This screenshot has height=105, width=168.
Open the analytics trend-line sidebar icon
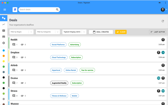[x=4, y=24]
